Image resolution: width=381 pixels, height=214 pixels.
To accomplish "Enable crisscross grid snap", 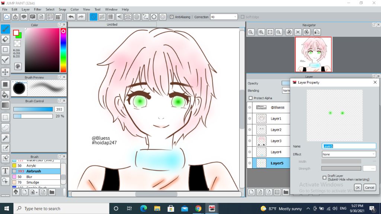I will (111, 17).
